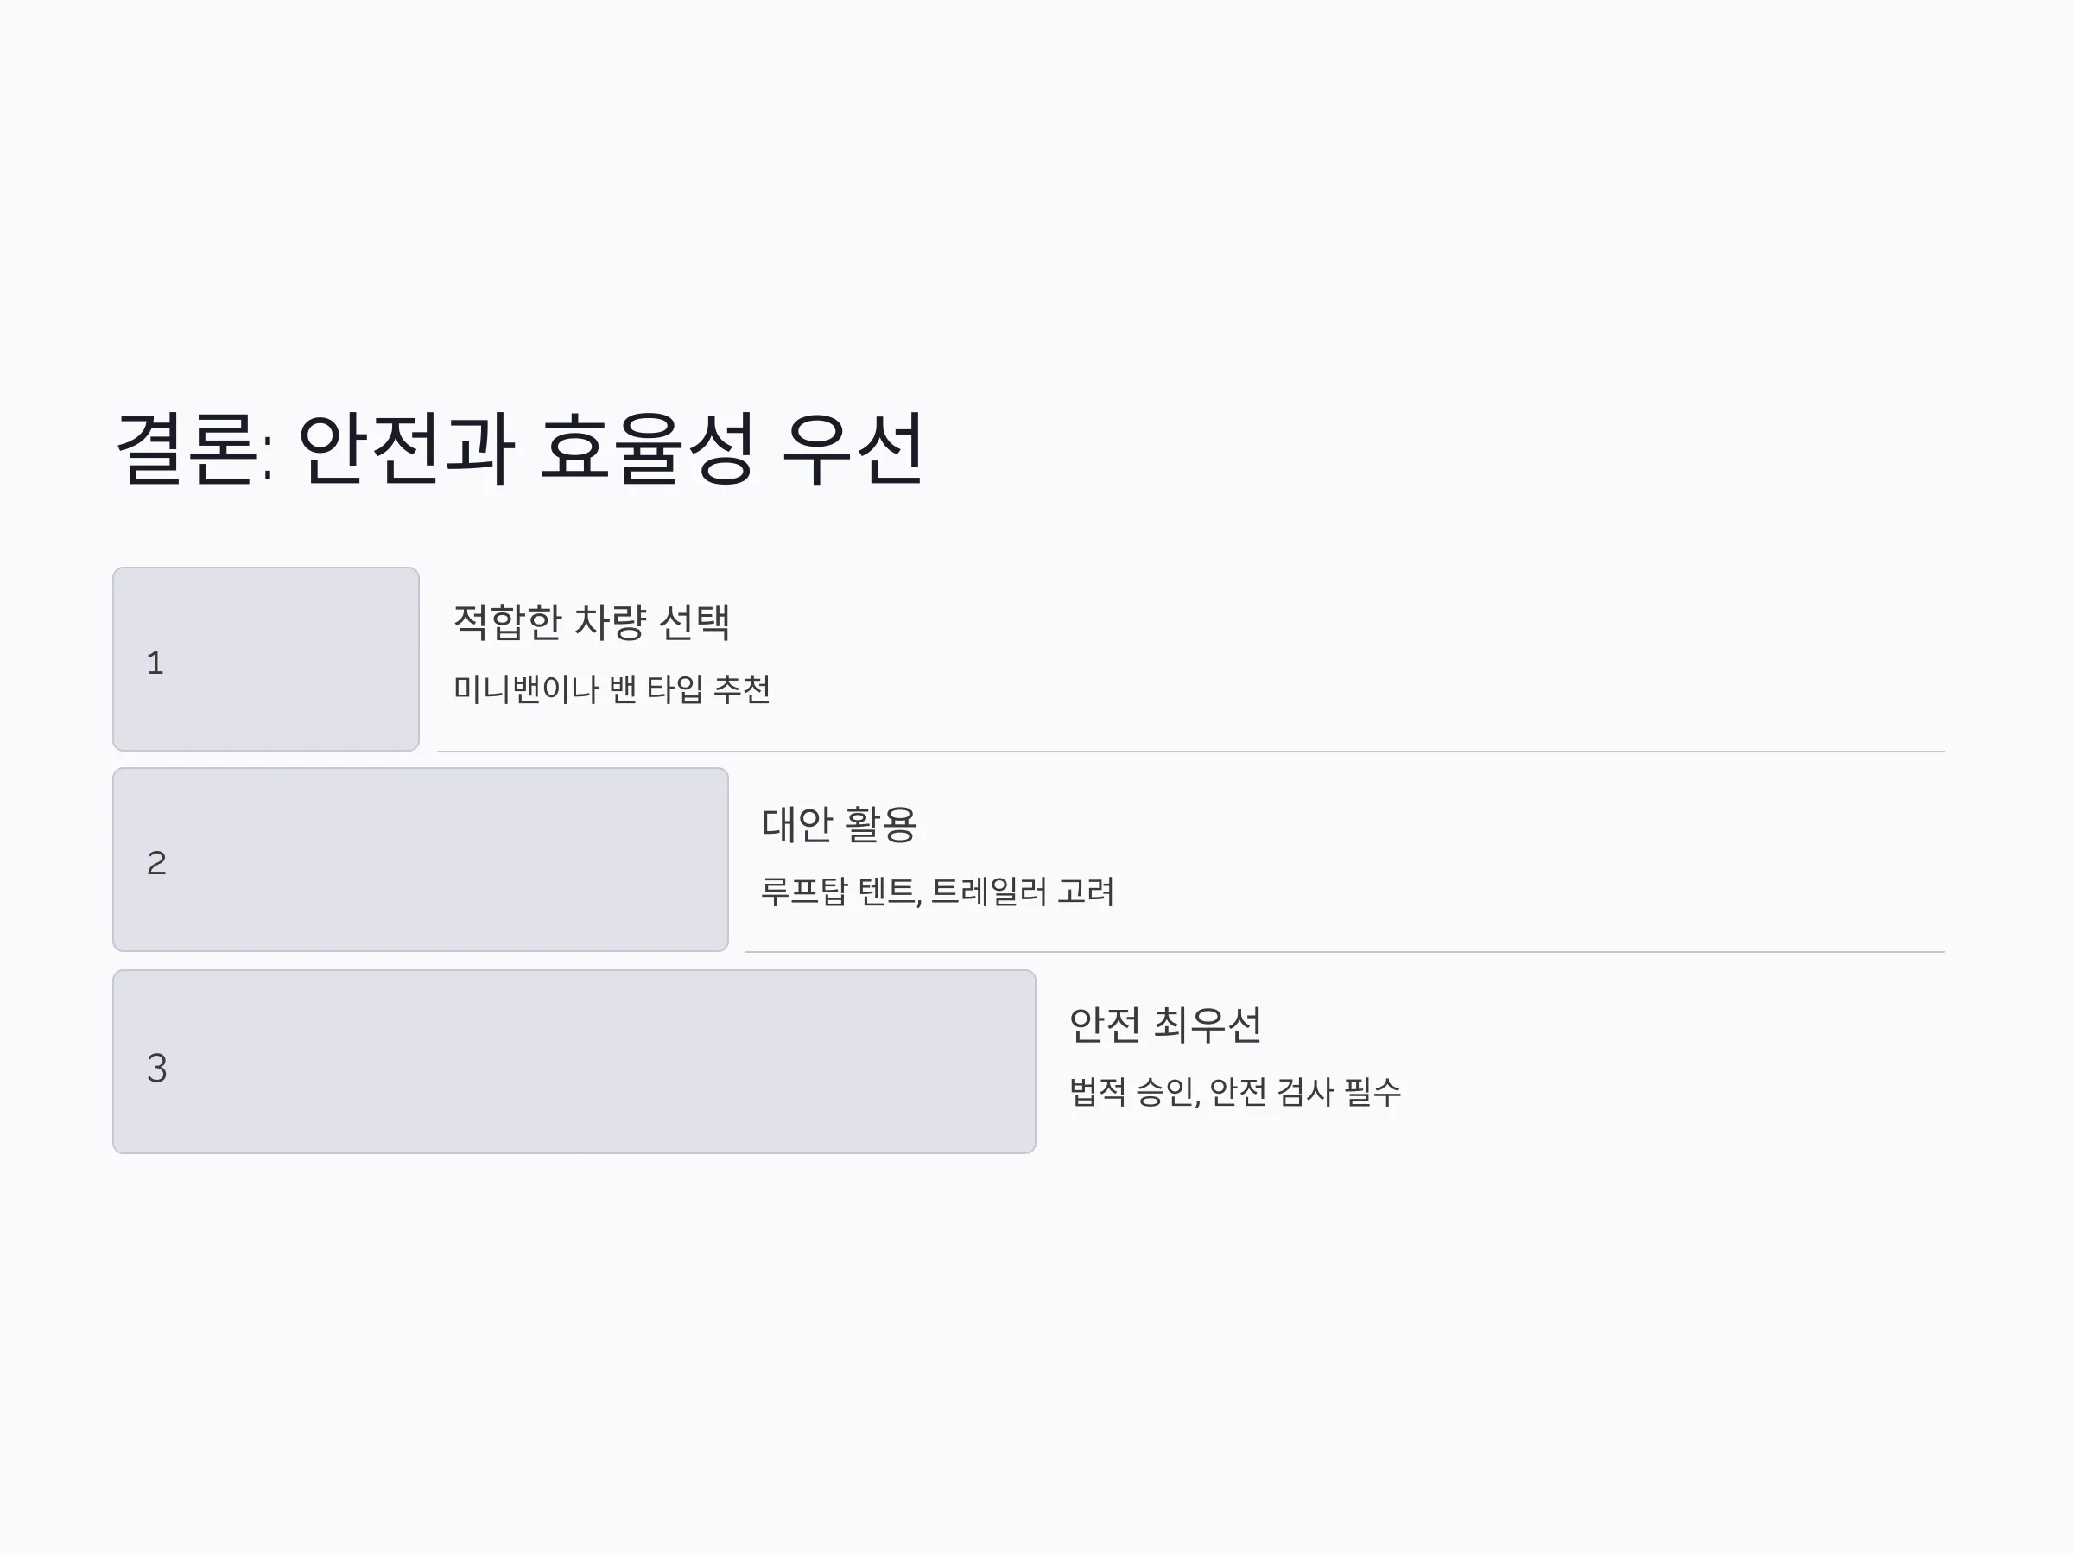Viewport: 2073px width, 1555px height.
Task: Click the word 우선 in the title
Action: [x=853, y=448]
